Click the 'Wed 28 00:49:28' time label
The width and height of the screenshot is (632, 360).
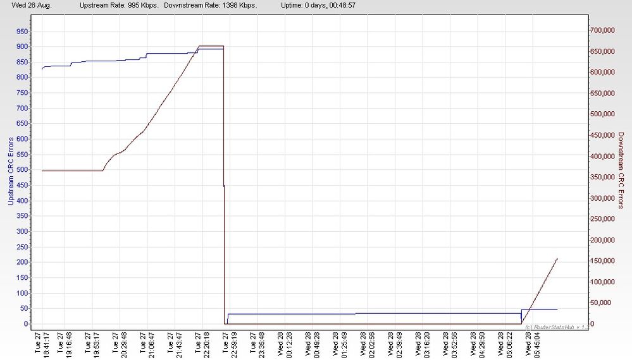(x=313, y=345)
